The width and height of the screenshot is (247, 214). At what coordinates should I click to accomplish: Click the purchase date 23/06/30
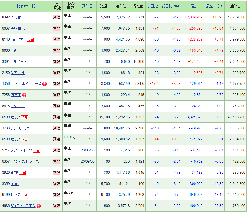(x=88, y=150)
